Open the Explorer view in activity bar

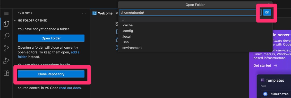6,24
